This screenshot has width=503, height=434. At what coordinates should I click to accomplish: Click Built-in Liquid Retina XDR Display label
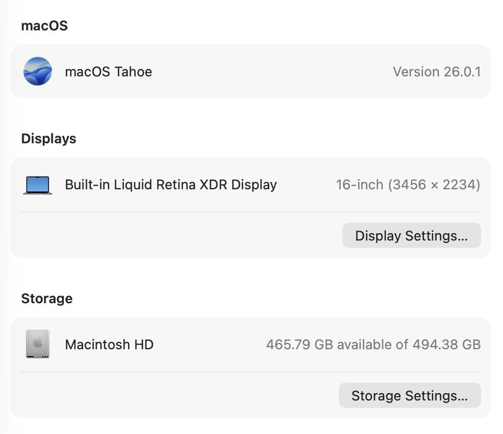(171, 185)
